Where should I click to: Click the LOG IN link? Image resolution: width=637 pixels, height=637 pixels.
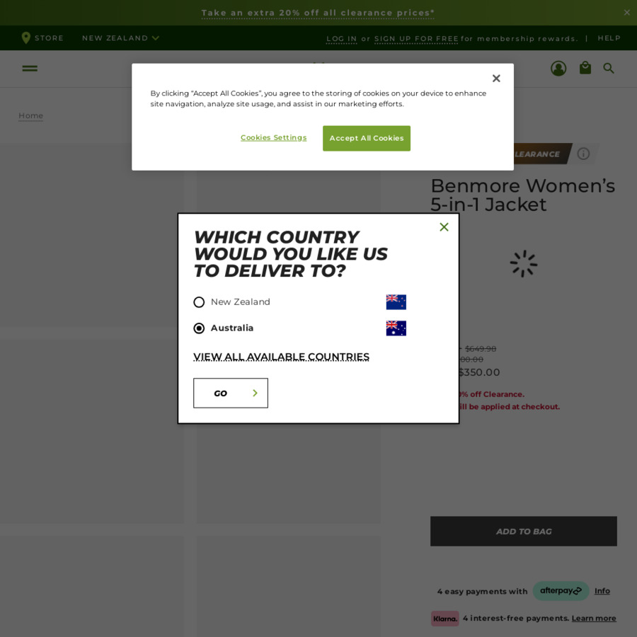tap(341, 39)
